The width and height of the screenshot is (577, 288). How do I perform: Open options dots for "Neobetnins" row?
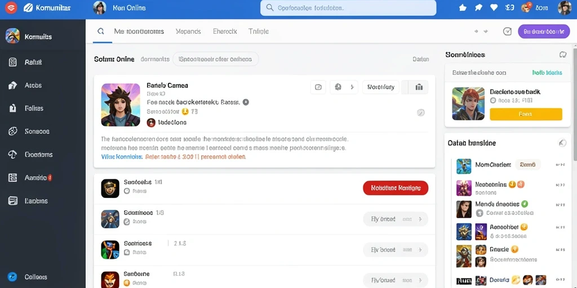561,184
